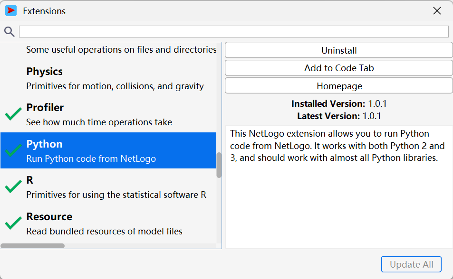453x279 pixels.
Task: Click the magnifying glass search icon
Action: pyautogui.click(x=9, y=32)
